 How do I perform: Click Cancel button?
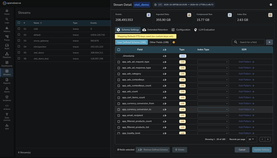click(x=242, y=150)
